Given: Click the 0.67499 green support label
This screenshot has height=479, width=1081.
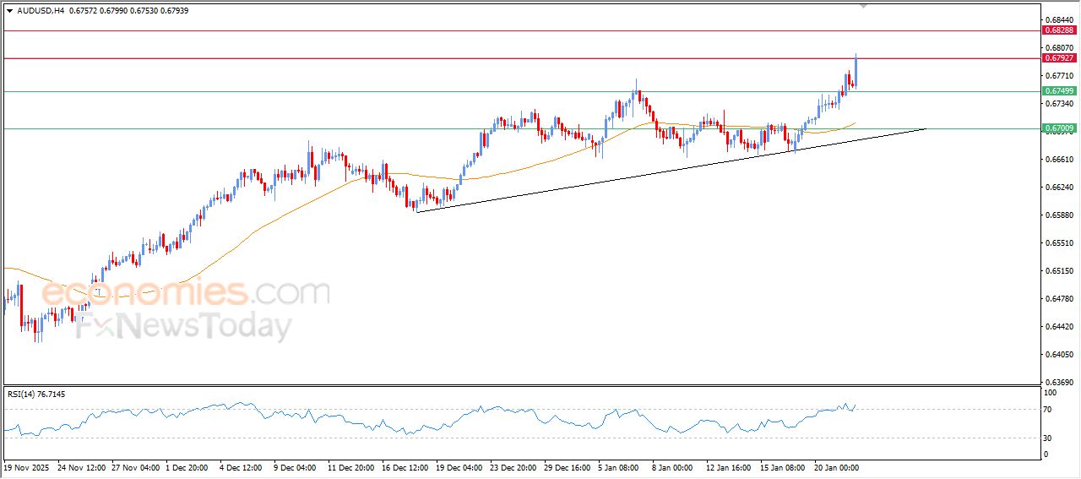Looking at the screenshot, I should tap(1059, 91).
